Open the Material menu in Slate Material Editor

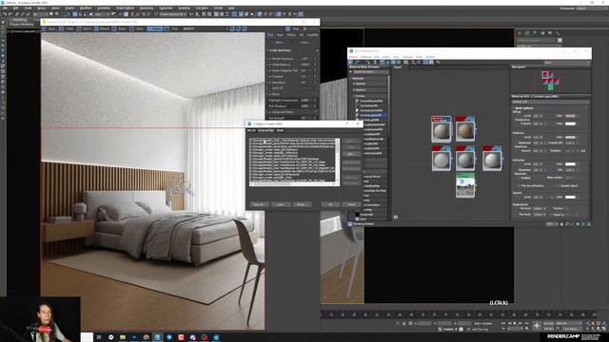[x=365, y=57]
